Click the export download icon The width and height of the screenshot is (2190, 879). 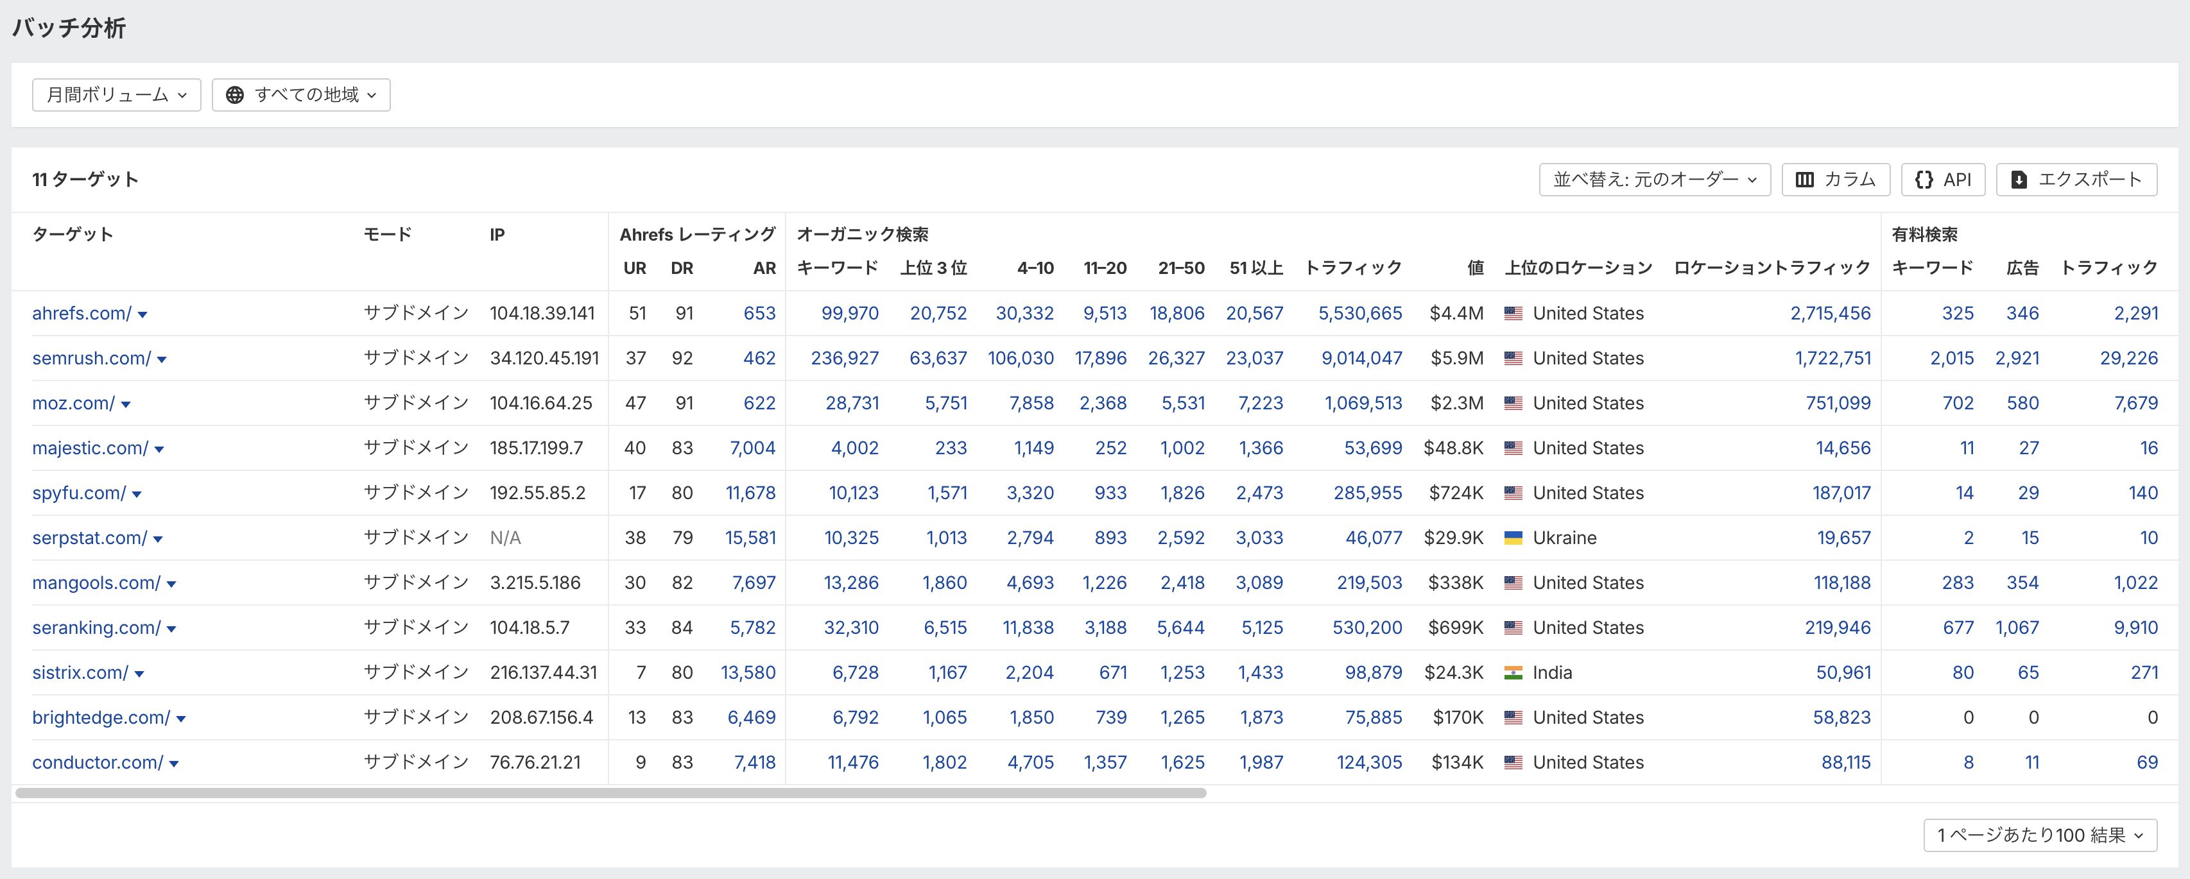click(2019, 180)
